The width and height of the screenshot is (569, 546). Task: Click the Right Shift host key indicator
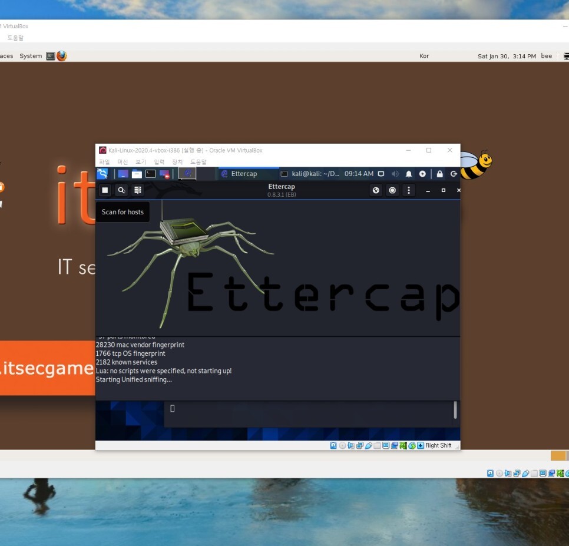click(x=438, y=445)
